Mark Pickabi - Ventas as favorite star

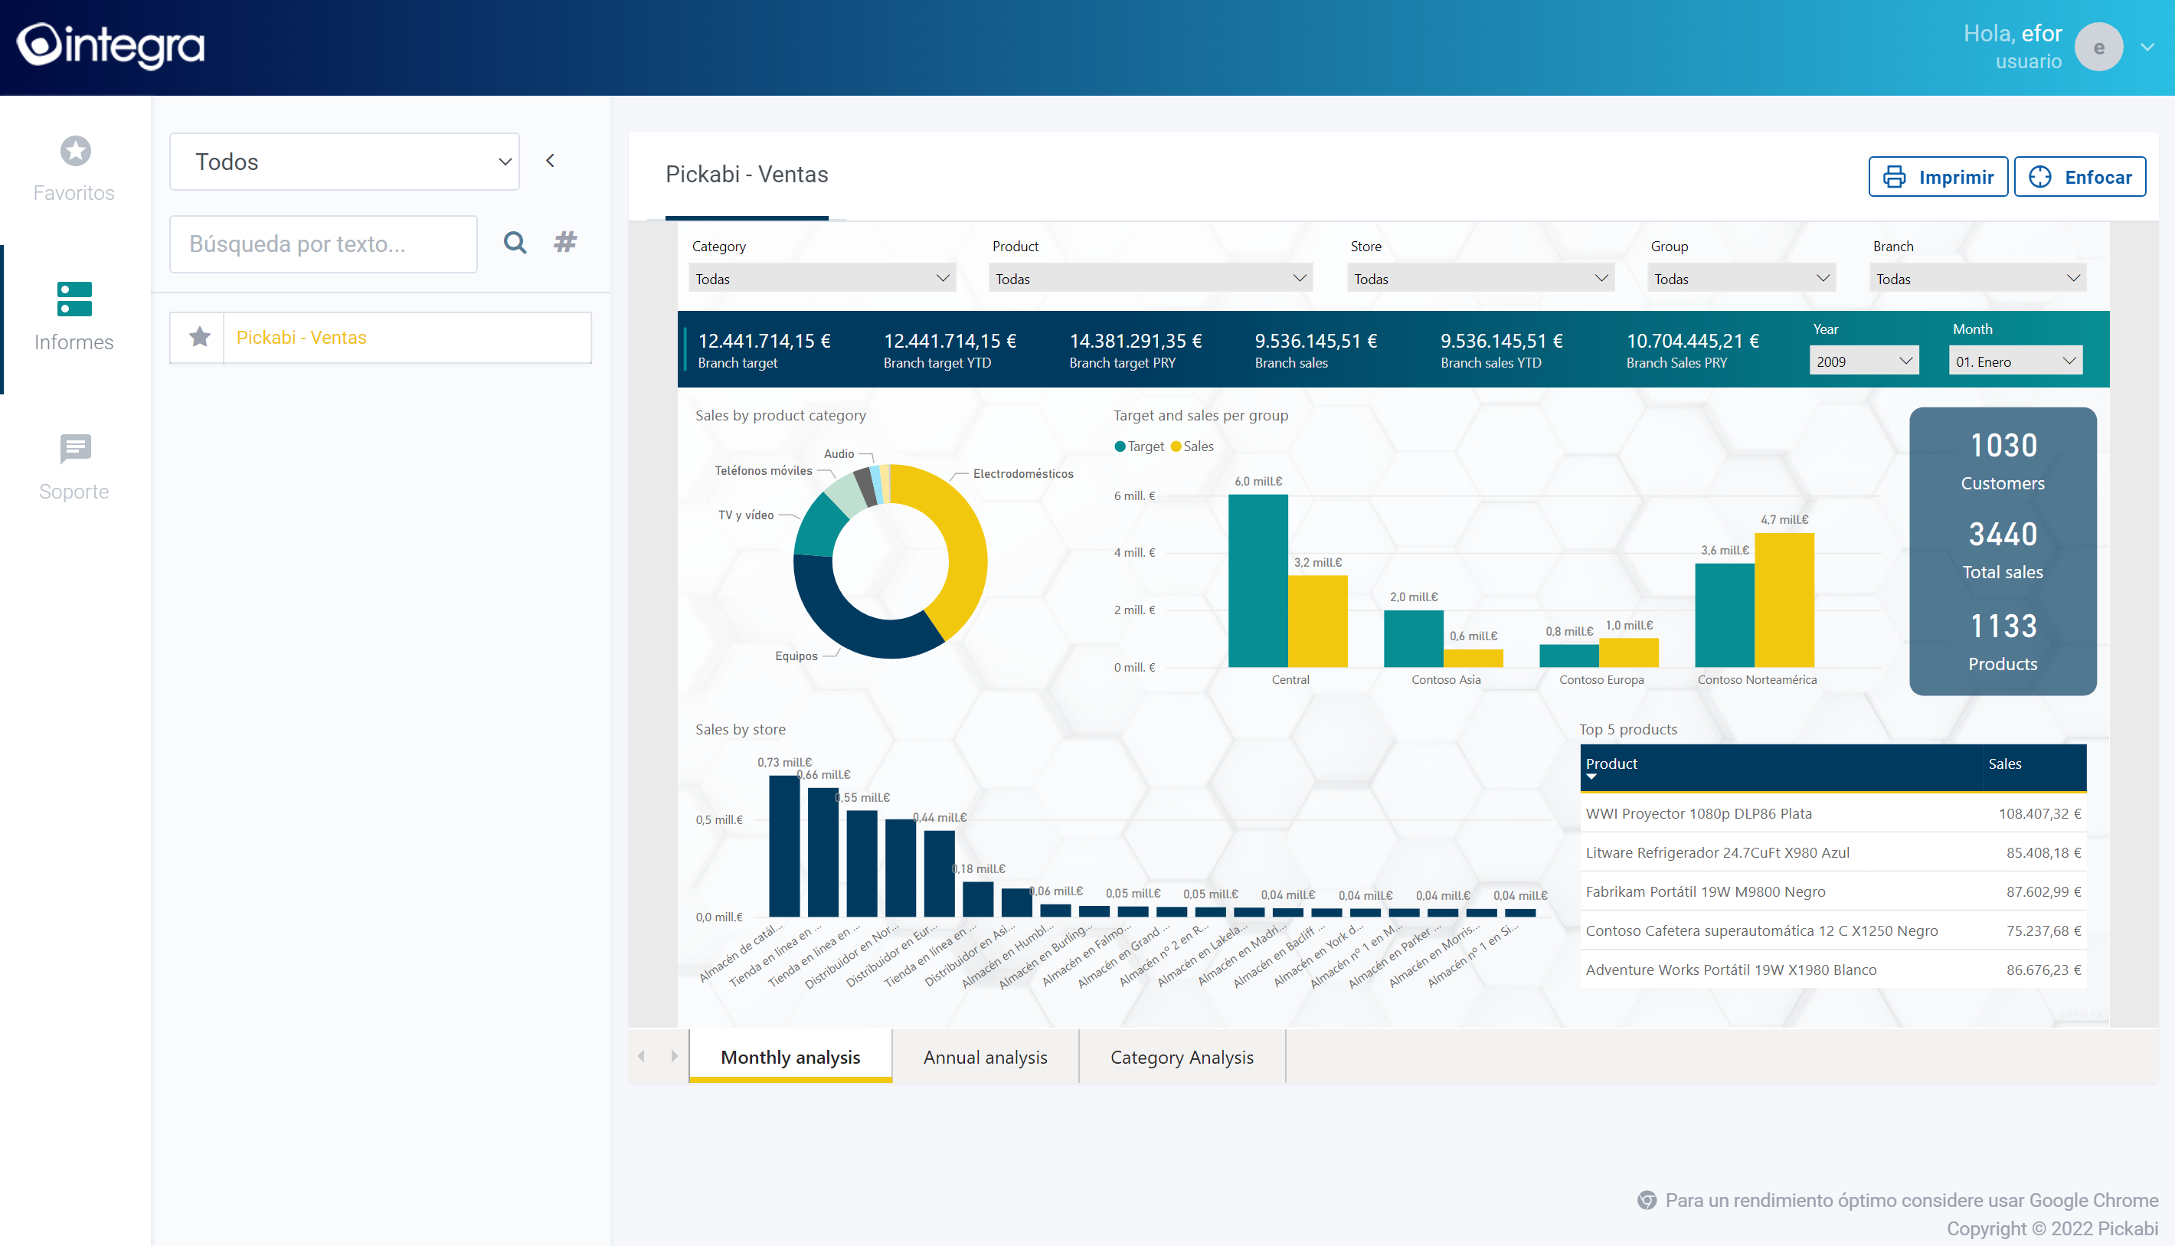pos(199,337)
